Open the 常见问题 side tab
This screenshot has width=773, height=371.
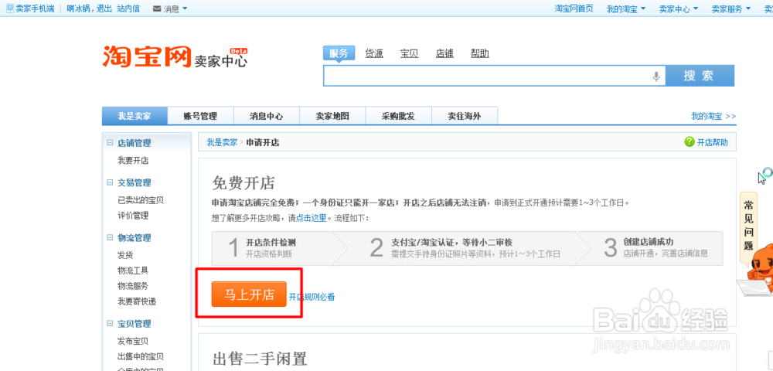748,226
